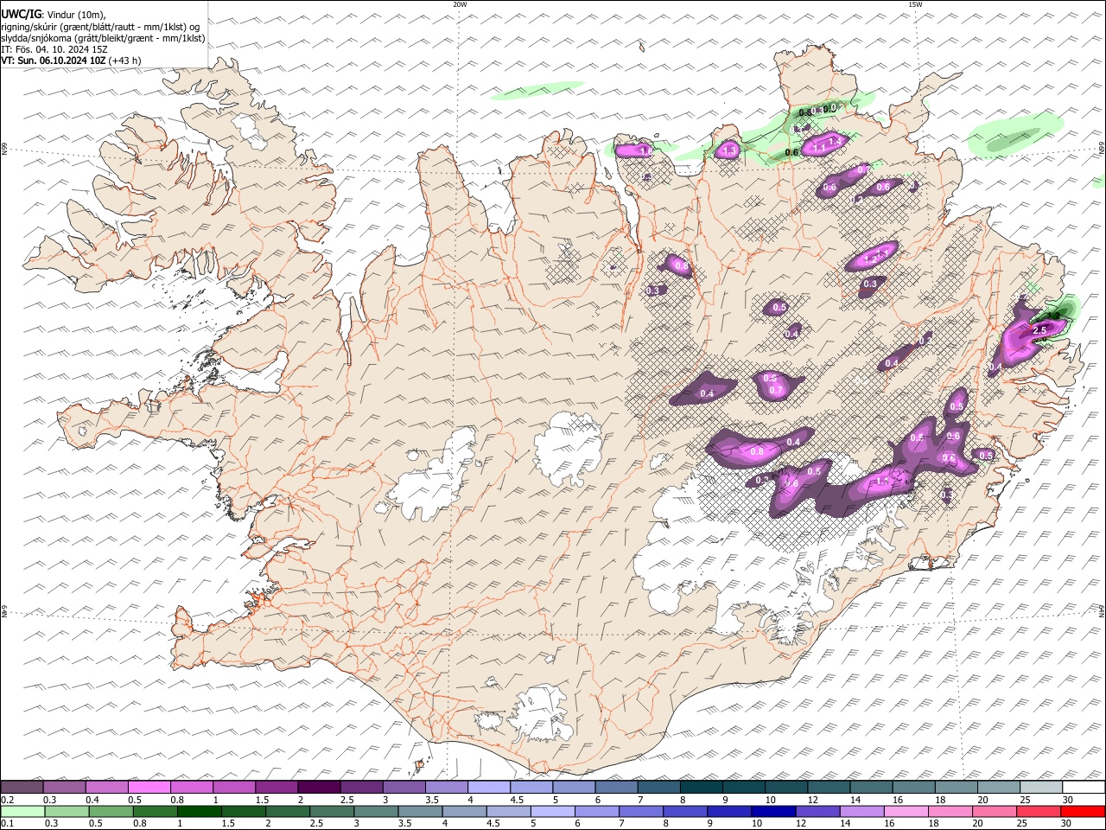1106x830 pixels.
Task: Click the crimson 25 swatch in bottom legend row
Action: (1039, 811)
